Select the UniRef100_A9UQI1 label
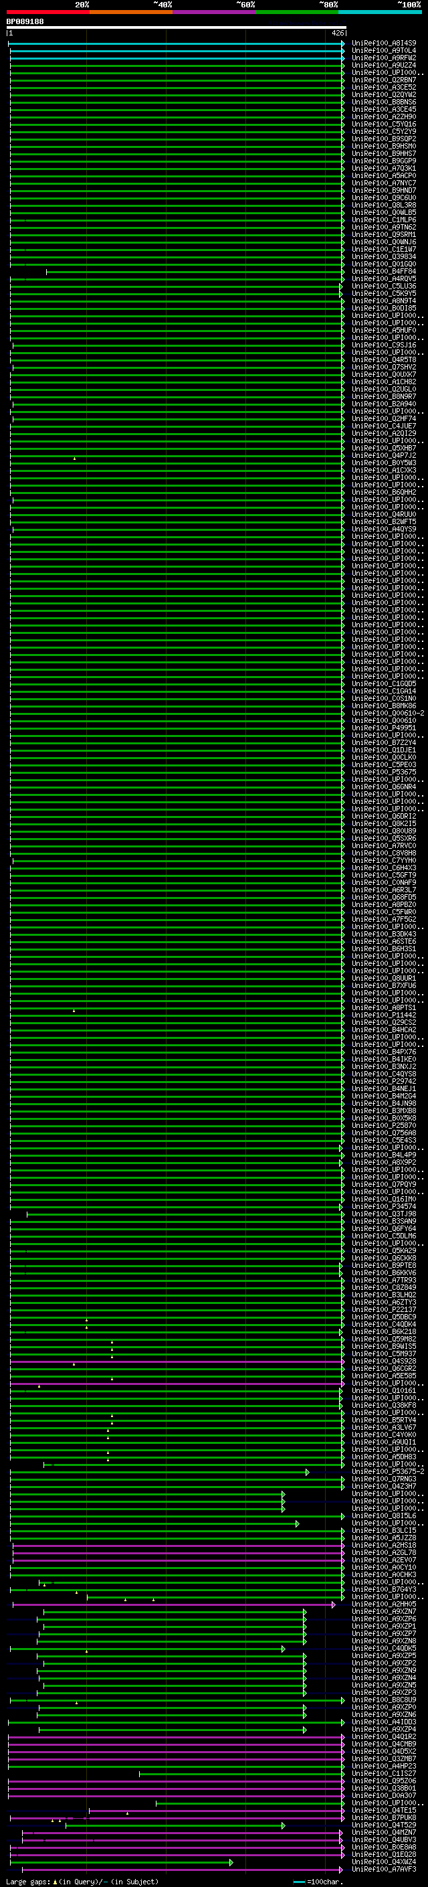The height and width of the screenshot is (1887, 428). 384,1442
